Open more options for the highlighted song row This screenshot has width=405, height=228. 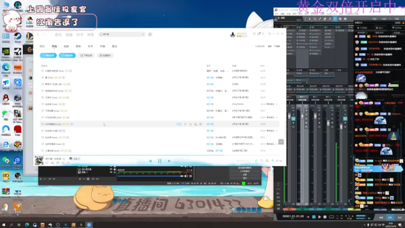(200, 124)
